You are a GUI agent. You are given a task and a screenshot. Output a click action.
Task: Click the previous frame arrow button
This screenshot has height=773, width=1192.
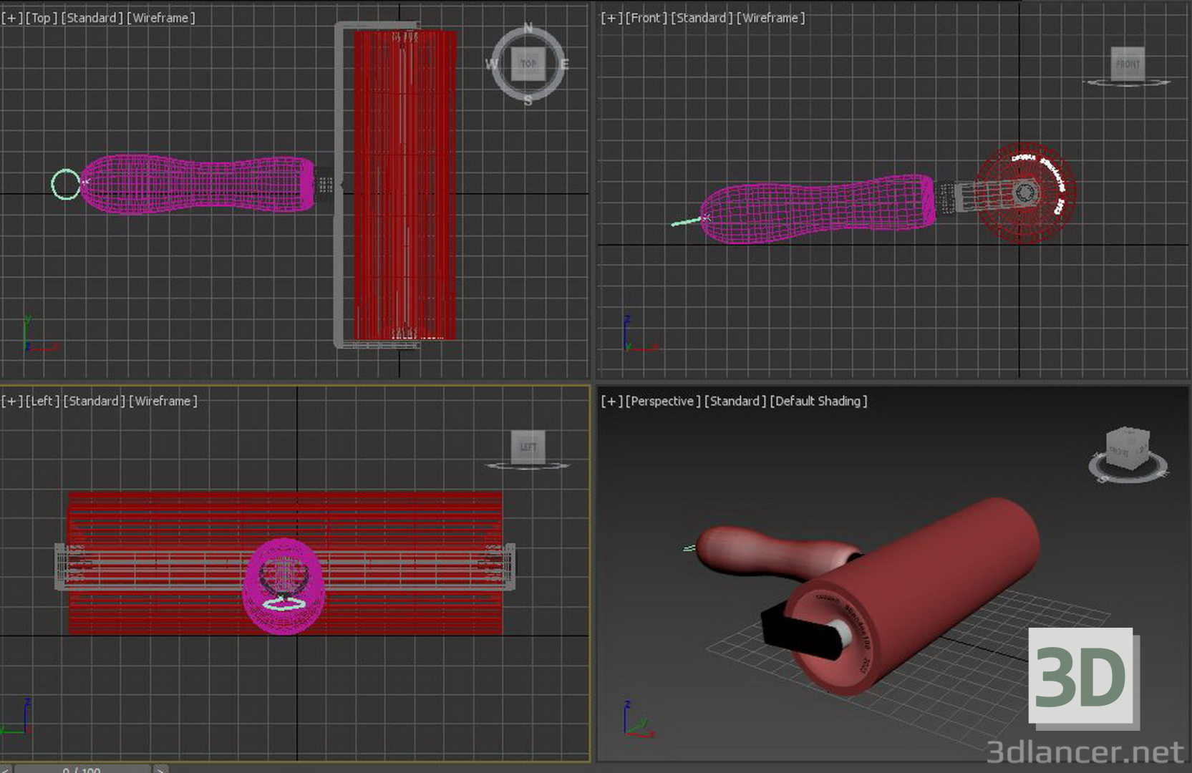(x=6, y=769)
